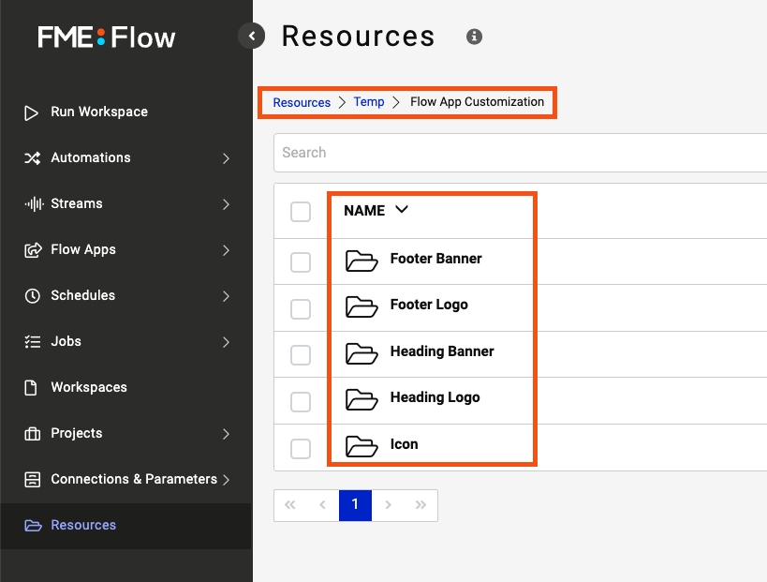Click the Schedules clock icon
This screenshot has height=582, width=767.
(33, 296)
